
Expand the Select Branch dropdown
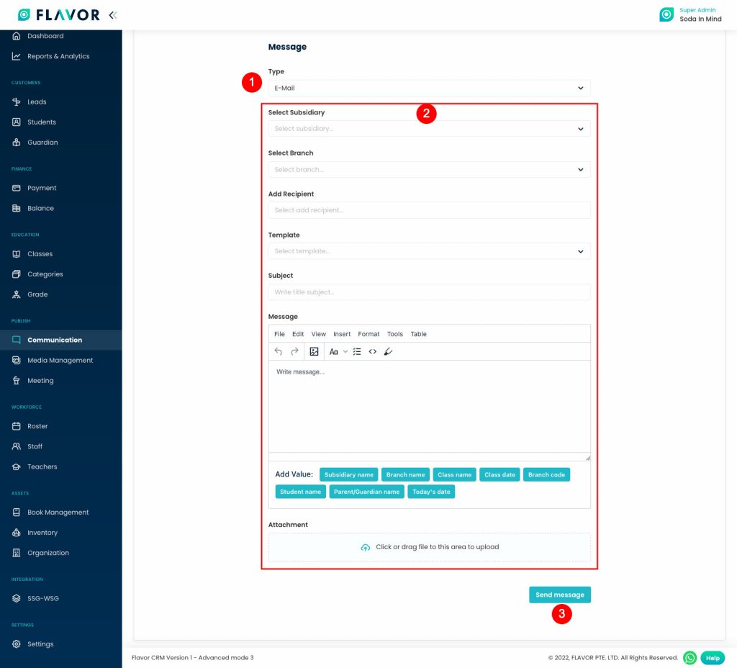pos(429,169)
